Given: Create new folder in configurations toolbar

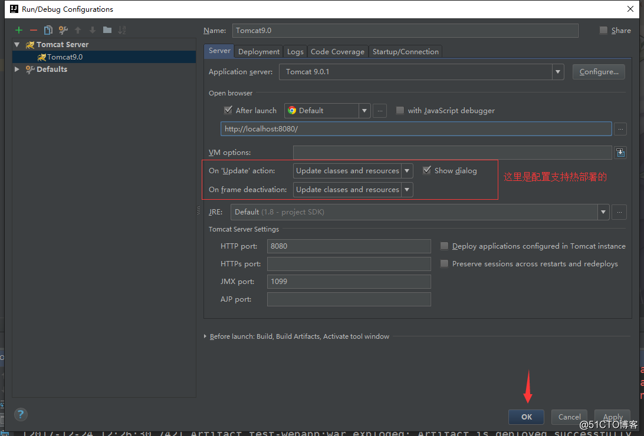Looking at the screenshot, I should point(107,30).
